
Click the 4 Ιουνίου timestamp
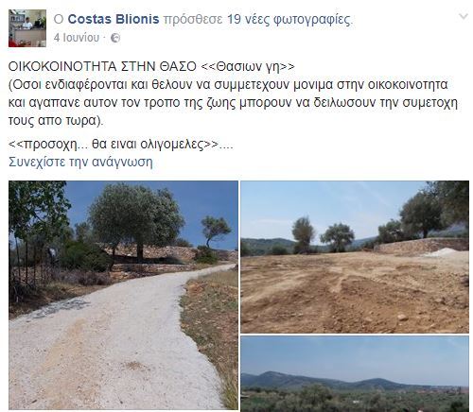pos(77,38)
